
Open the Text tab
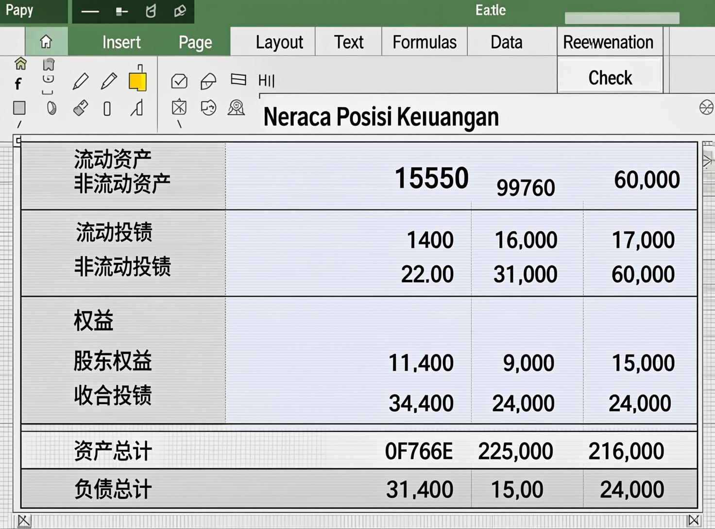point(349,42)
